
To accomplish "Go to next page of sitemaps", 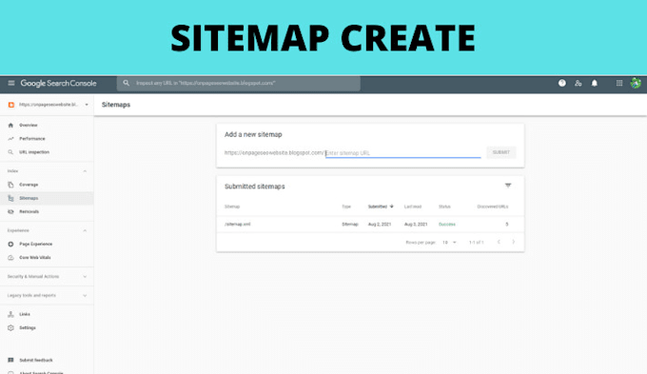I will point(513,242).
